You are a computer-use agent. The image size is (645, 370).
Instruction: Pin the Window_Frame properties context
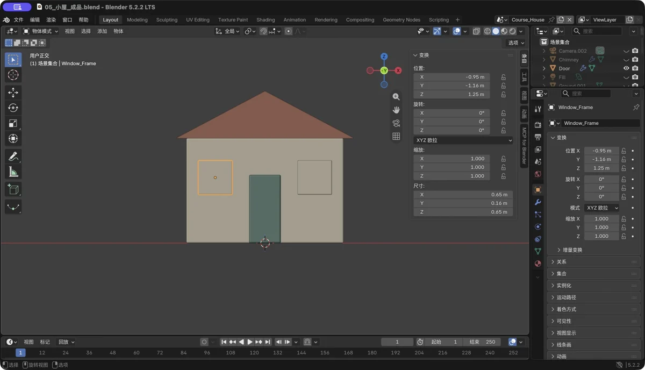click(x=636, y=108)
